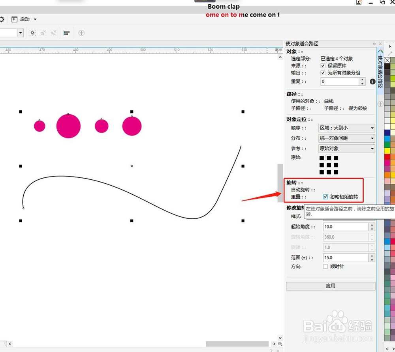Click the vertical scrollbar up arrow
Screen dimensions: 395x352
280,57
